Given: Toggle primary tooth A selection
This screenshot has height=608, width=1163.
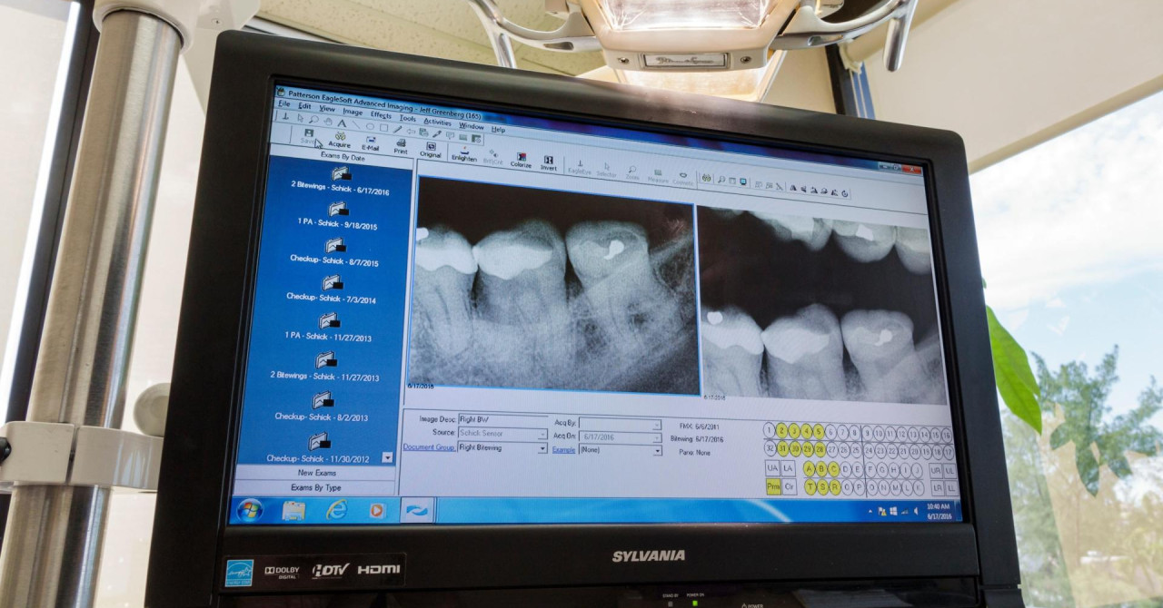Looking at the screenshot, I should click(810, 468).
